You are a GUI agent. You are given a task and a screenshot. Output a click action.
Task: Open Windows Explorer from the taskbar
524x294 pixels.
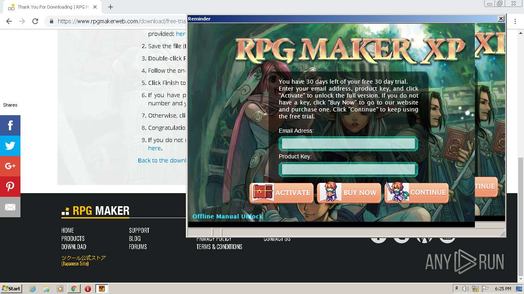(46, 289)
